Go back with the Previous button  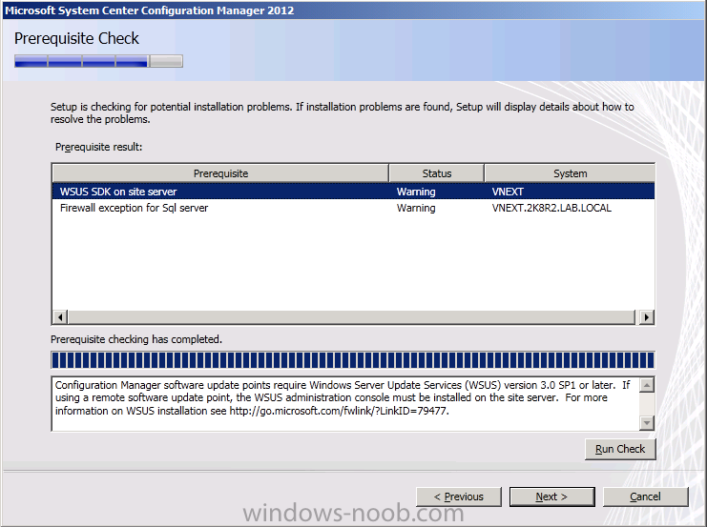[459, 497]
